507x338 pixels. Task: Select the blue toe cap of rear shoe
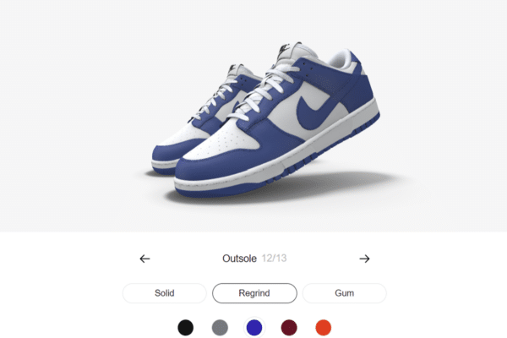(x=166, y=153)
